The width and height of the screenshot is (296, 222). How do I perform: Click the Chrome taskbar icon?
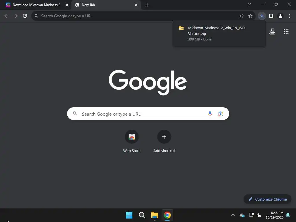point(167,215)
